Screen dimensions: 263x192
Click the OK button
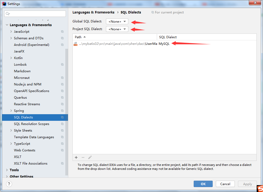[x=203, y=184]
